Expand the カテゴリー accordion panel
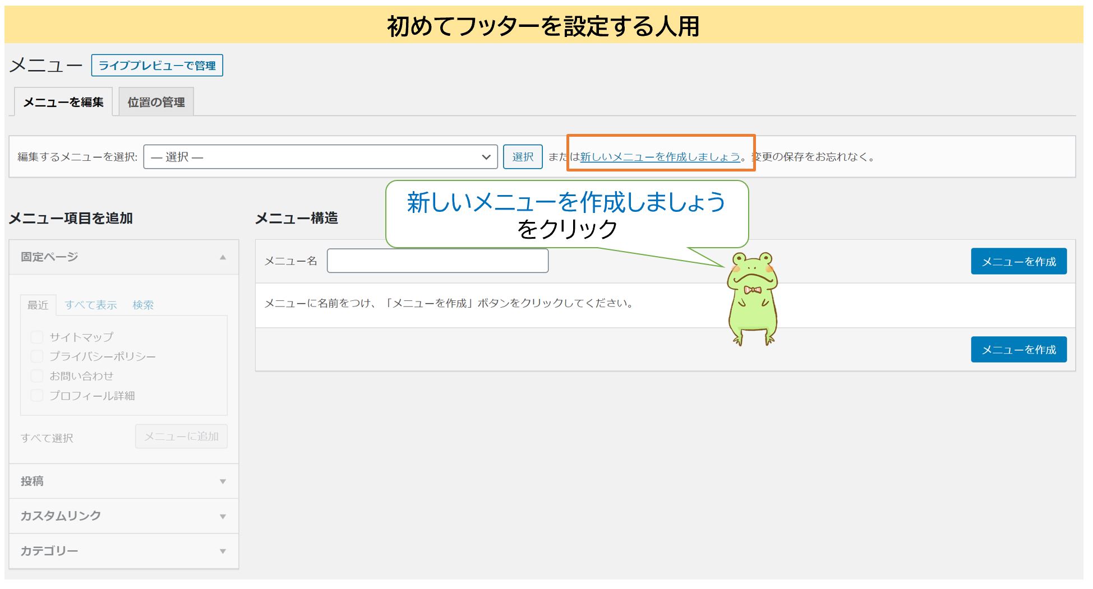1093x589 pixels. 123,551
